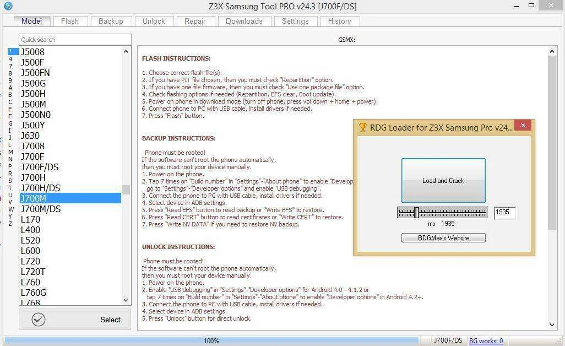The width and height of the screenshot is (565, 346).
Task: Select model J700H/DS
Action: (x=70, y=188)
